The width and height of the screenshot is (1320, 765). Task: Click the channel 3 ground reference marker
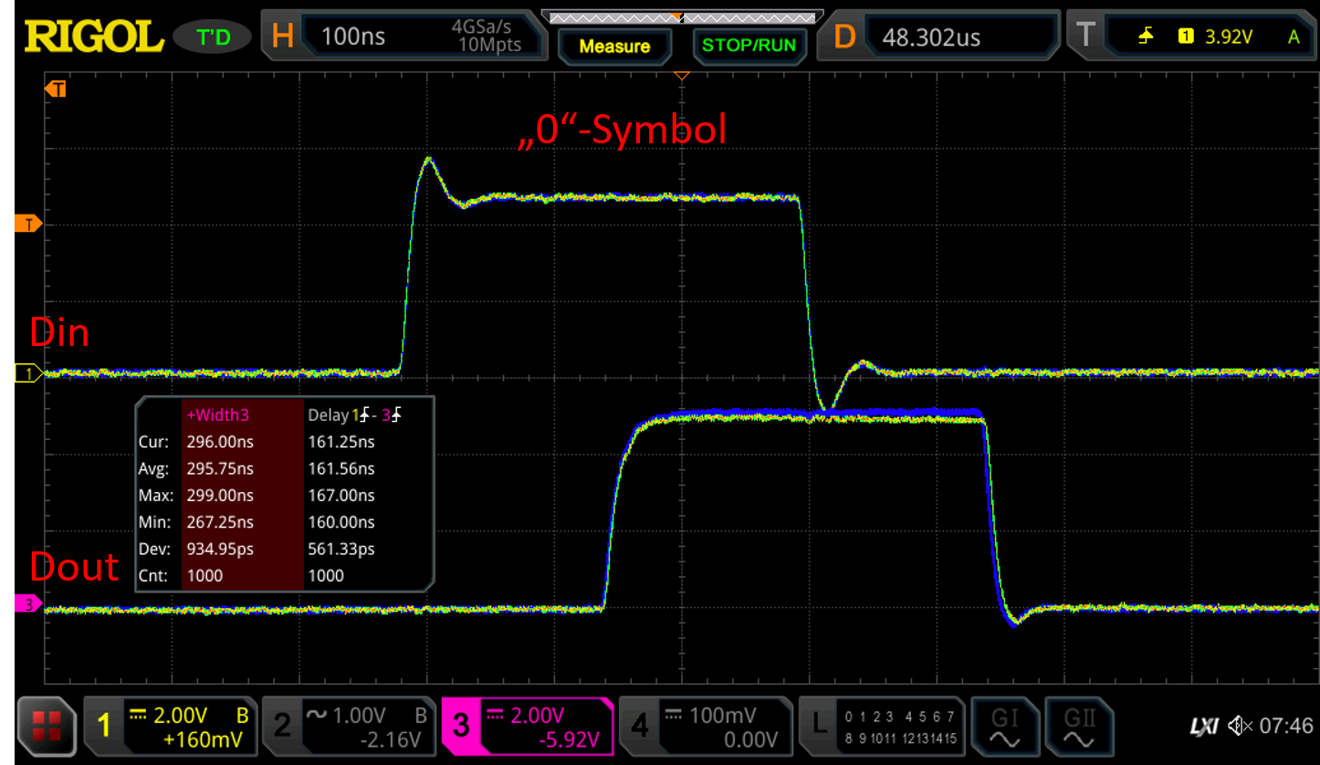[x=27, y=603]
